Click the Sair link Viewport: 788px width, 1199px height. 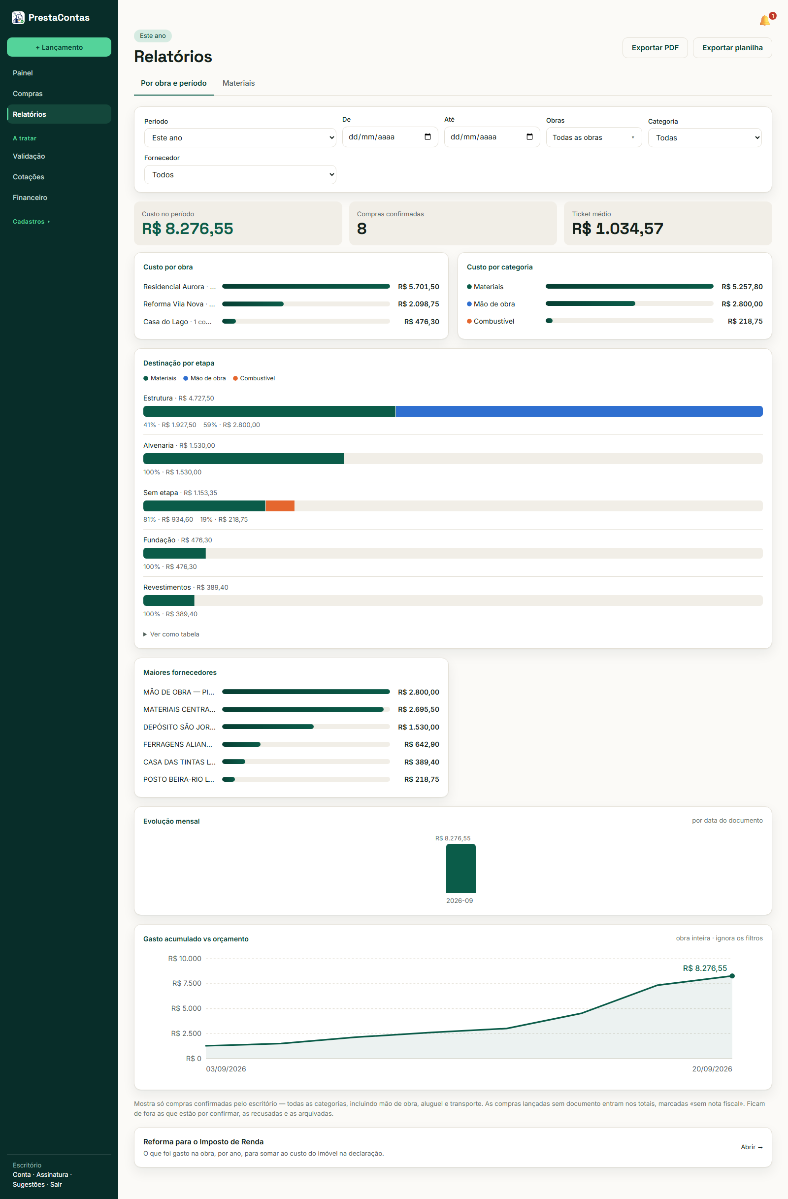tap(56, 1184)
